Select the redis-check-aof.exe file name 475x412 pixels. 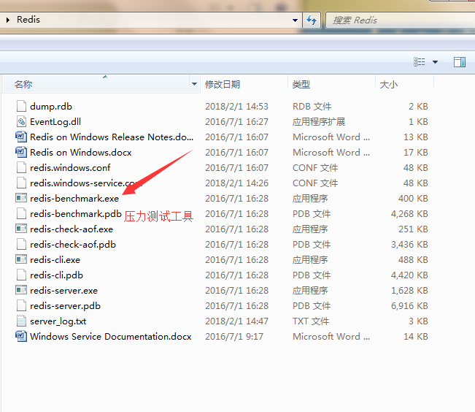(x=72, y=229)
